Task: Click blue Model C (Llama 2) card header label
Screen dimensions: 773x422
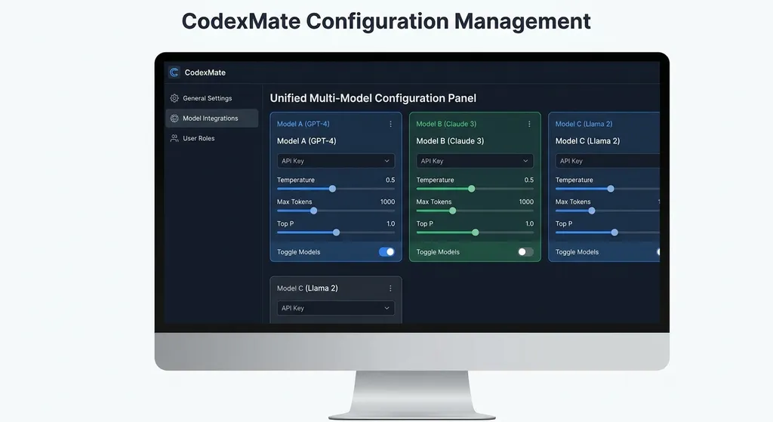Action: (x=584, y=125)
